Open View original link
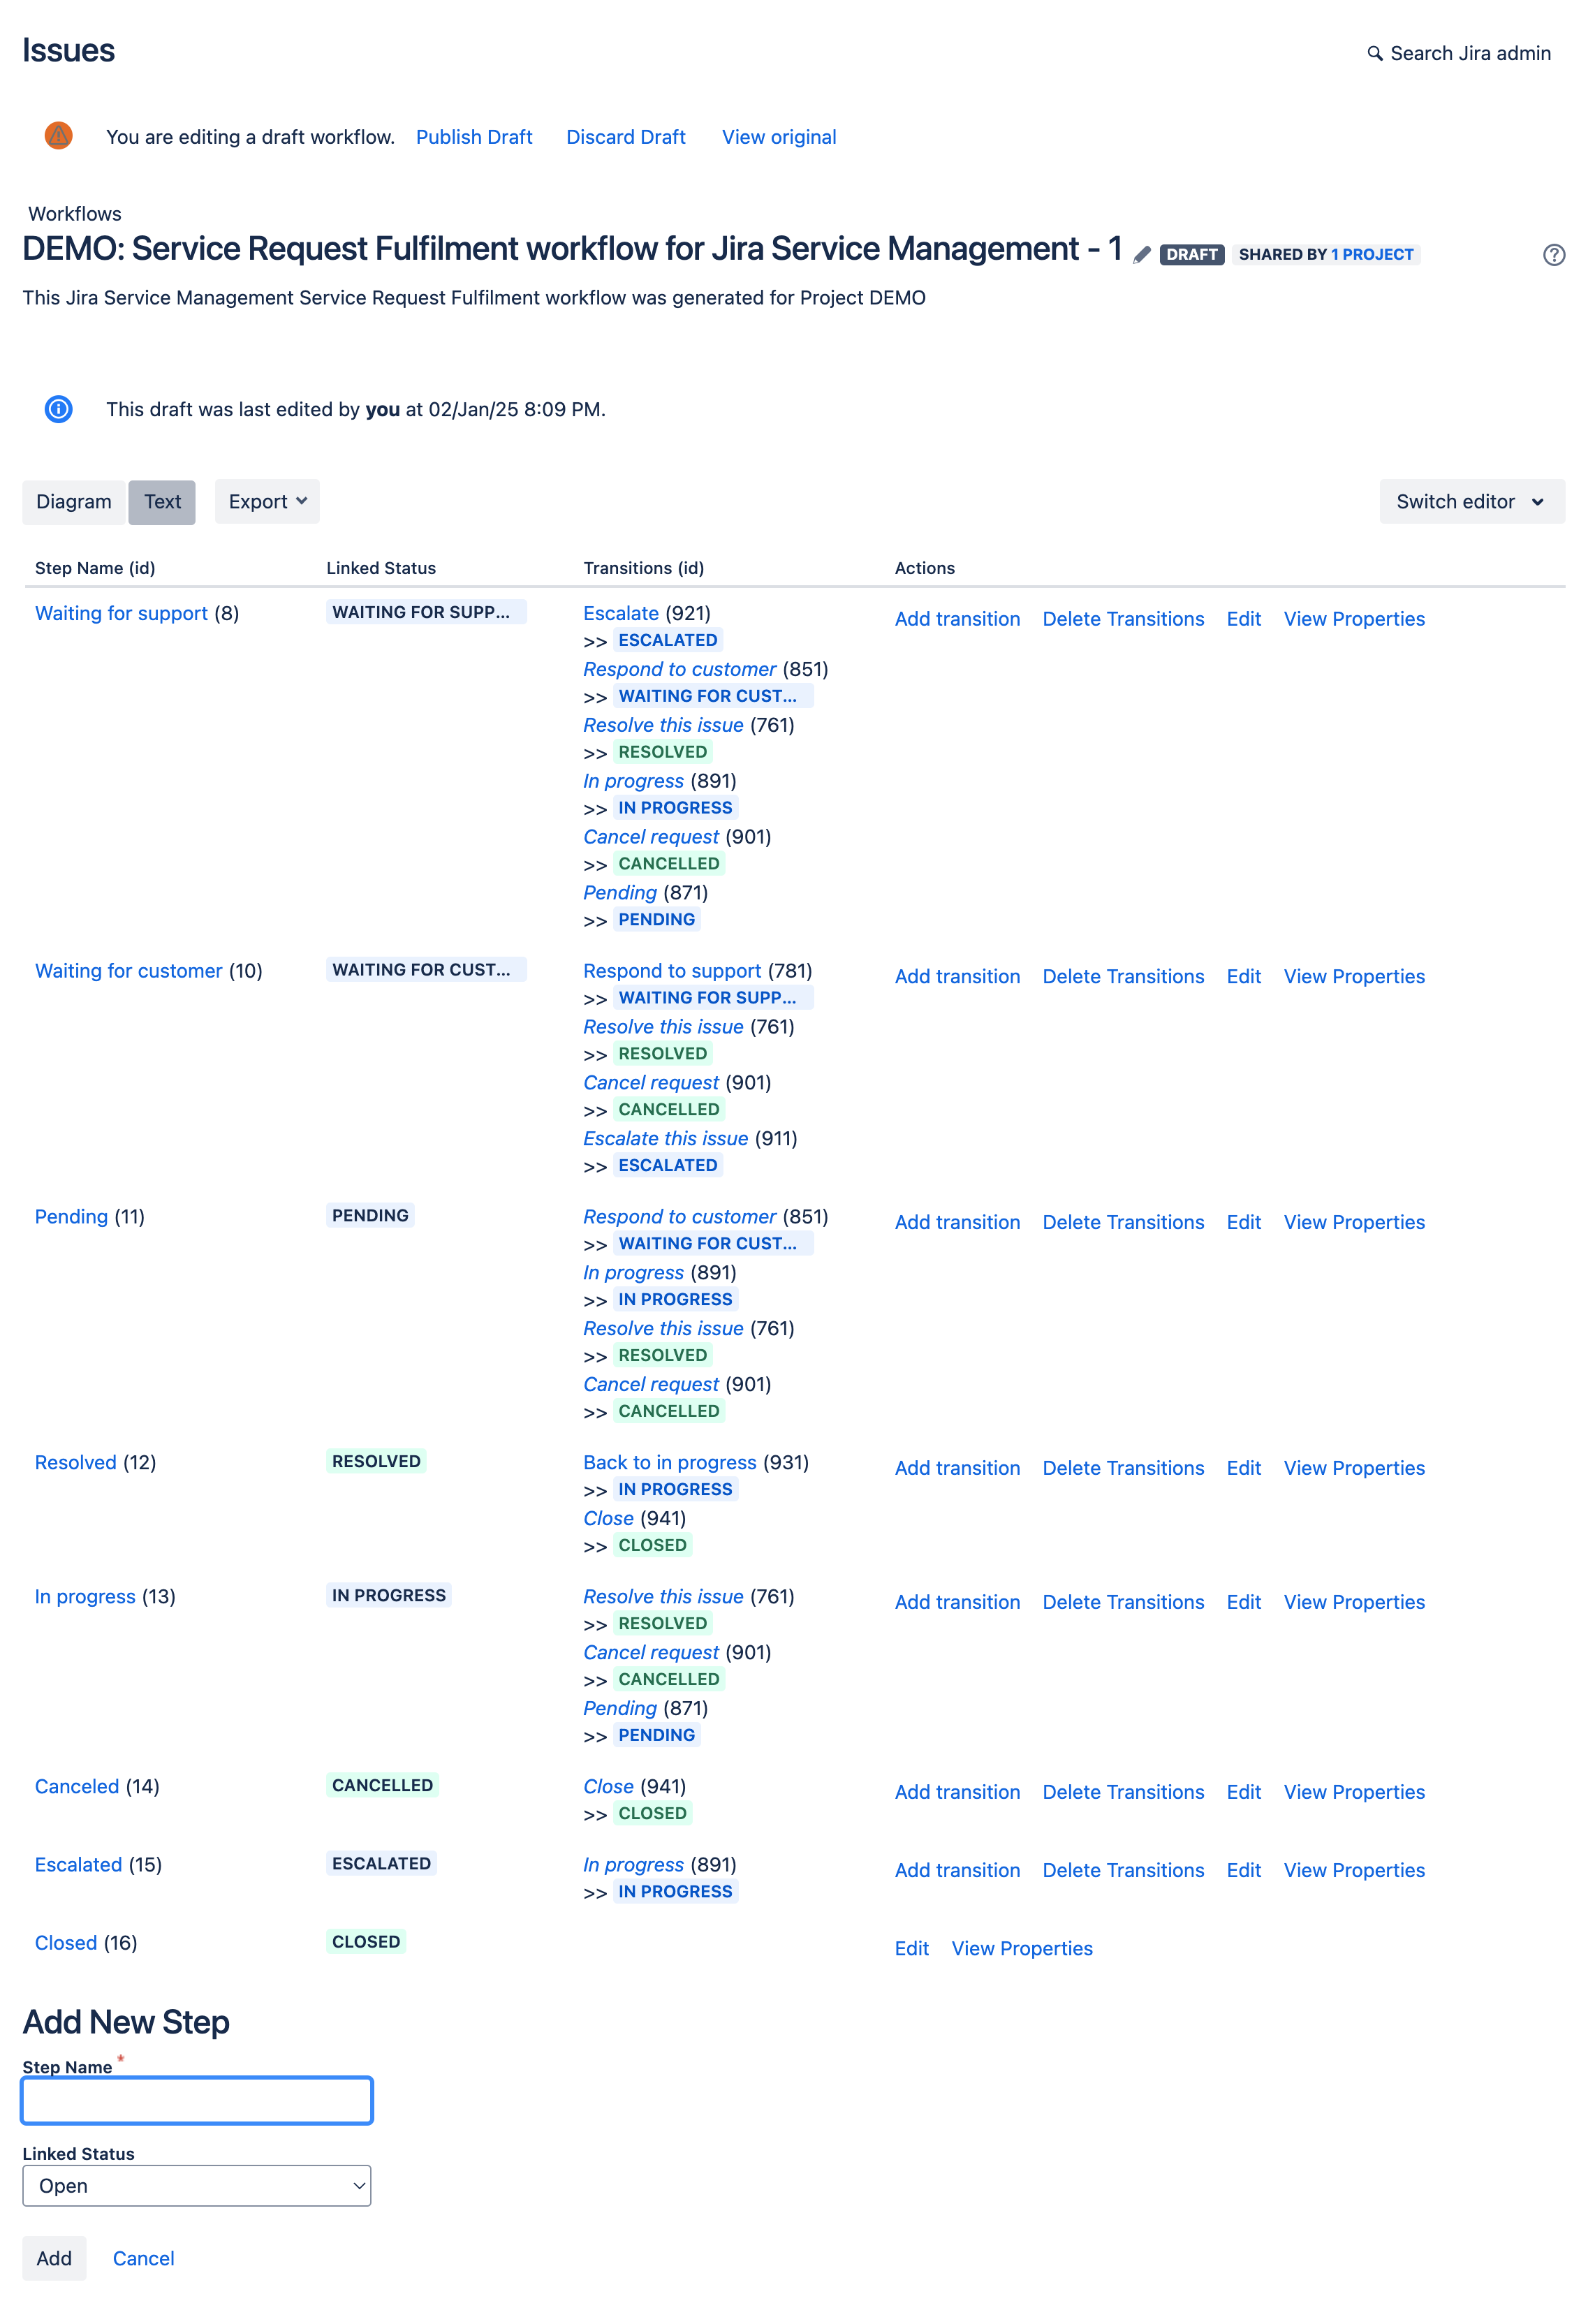1595x2324 pixels. pyautogui.click(x=779, y=137)
